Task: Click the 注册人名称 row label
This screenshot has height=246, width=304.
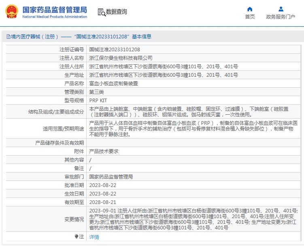Action: tap(72, 58)
